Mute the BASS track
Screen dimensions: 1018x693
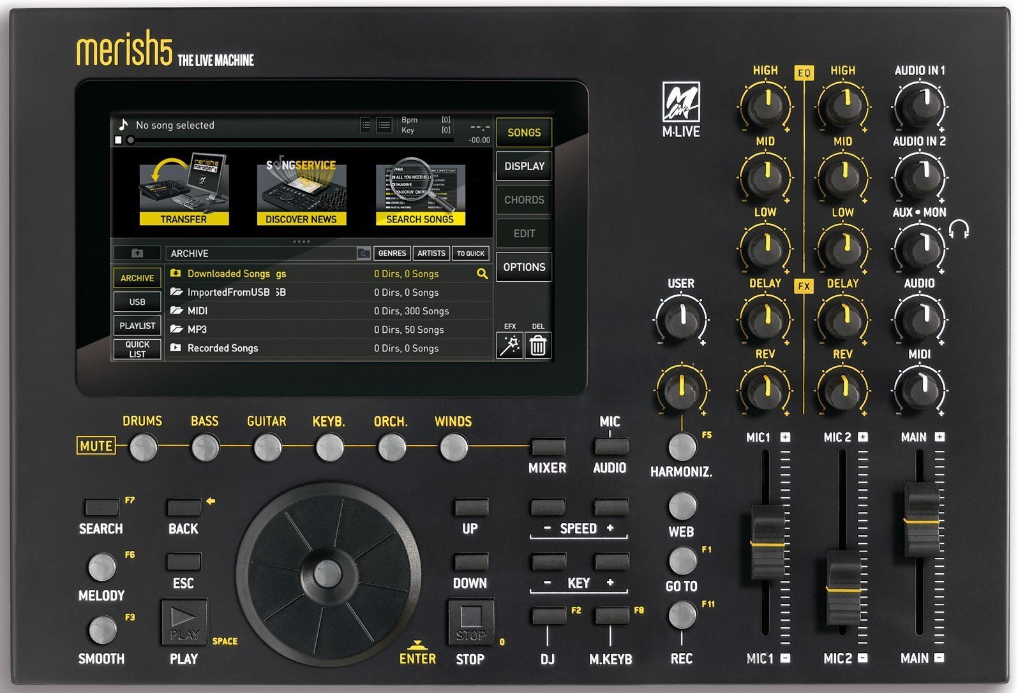coord(205,447)
